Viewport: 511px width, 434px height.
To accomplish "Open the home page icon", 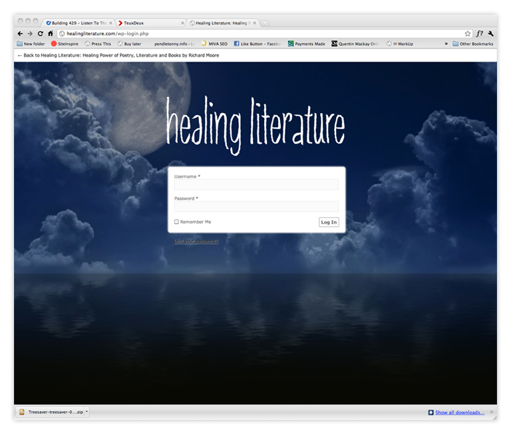I will tap(51, 33).
